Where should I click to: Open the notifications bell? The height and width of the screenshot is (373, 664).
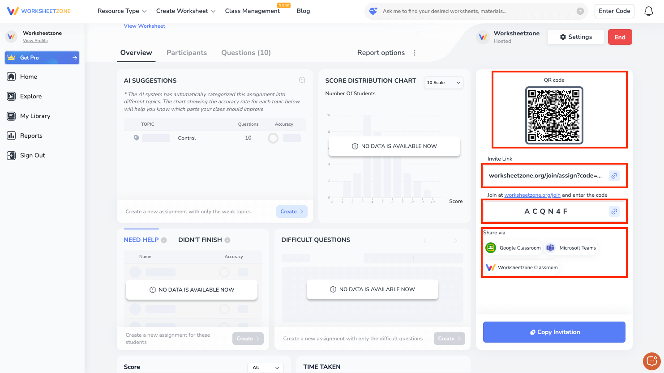(649, 11)
